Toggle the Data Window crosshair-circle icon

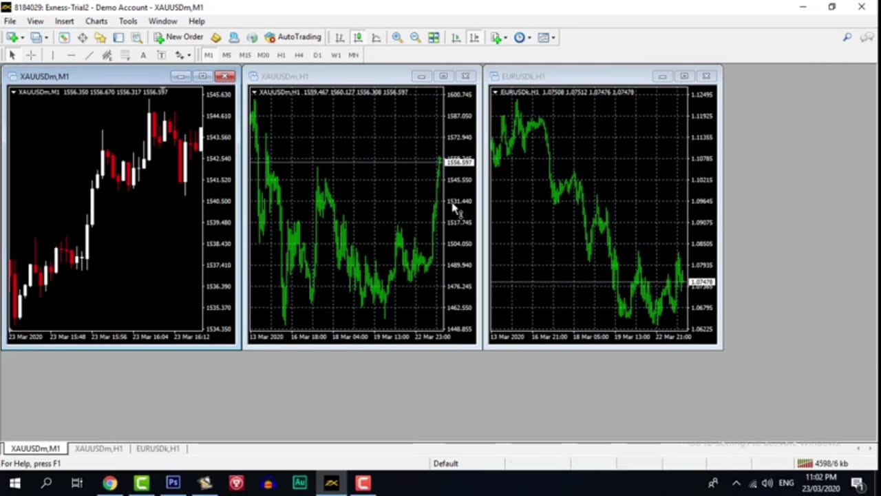[82, 37]
